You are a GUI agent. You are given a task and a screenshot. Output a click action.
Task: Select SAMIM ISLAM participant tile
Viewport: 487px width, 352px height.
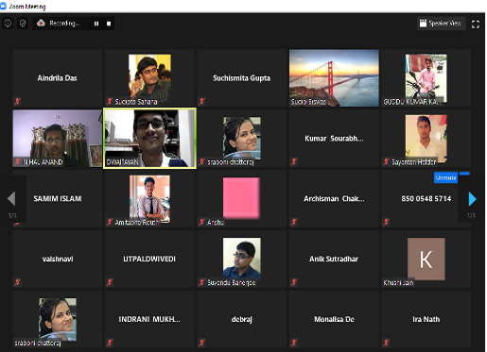tap(58, 198)
